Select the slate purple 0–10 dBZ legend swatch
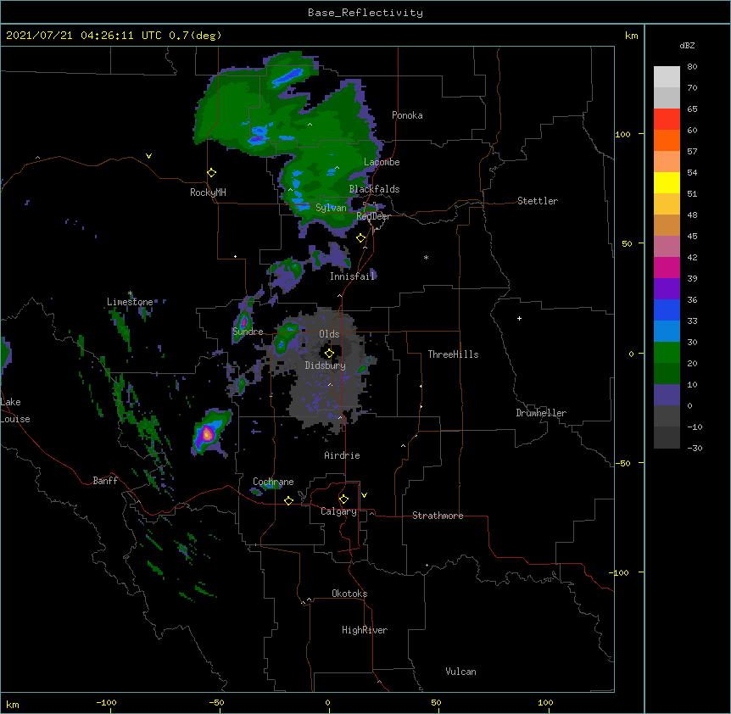This screenshot has width=731, height=714. tap(667, 395)
